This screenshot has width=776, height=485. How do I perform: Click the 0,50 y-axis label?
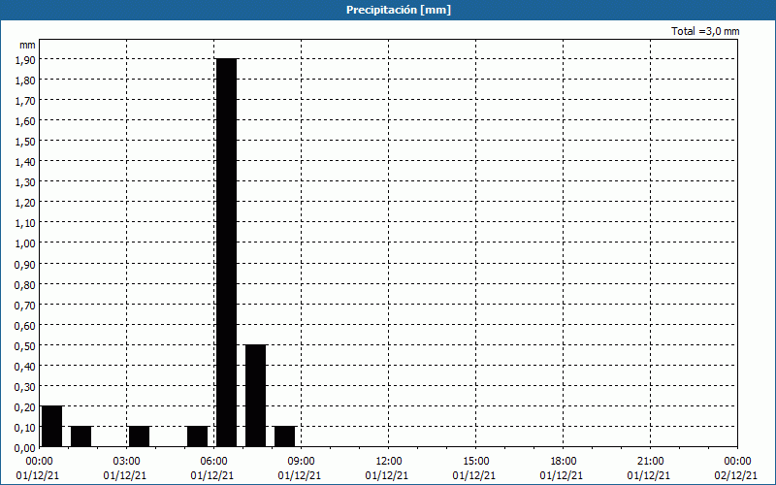(25, 346)
